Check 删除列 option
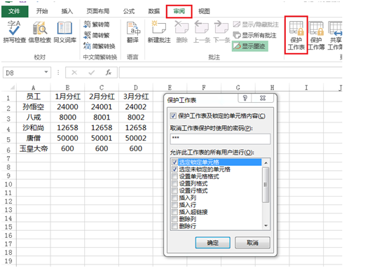Image resolution: width=391 pixels, height=268 pixels. click(174, 219)
